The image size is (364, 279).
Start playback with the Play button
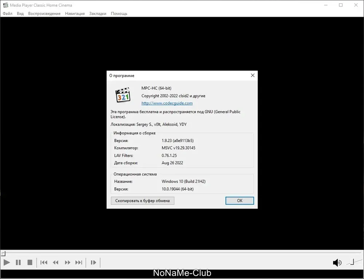7,263
